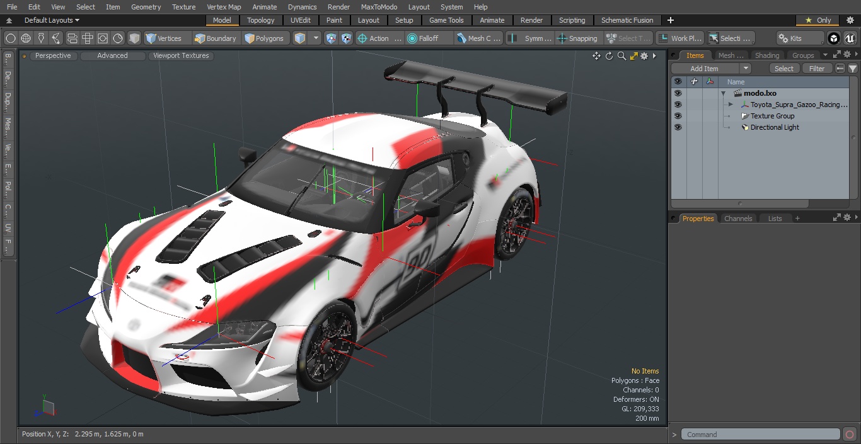Click the Add Item button

point(705,69)
